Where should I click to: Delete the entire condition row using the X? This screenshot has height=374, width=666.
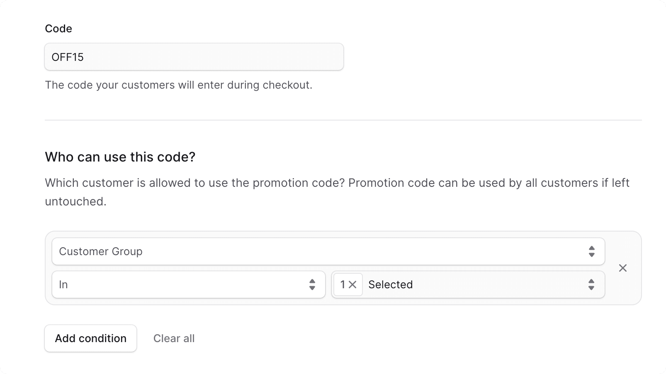[622, 268]
